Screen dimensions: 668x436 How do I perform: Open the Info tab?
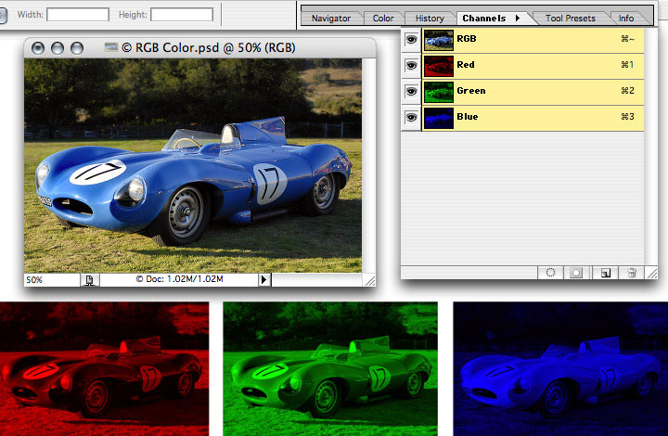click(626, 18)
